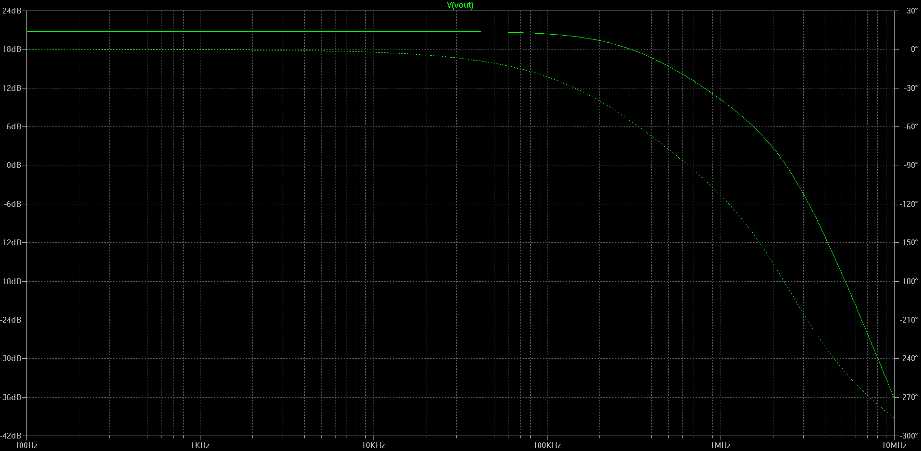Click the -240° phase axis label
The image size is (921, 451).
pos(909,358)
